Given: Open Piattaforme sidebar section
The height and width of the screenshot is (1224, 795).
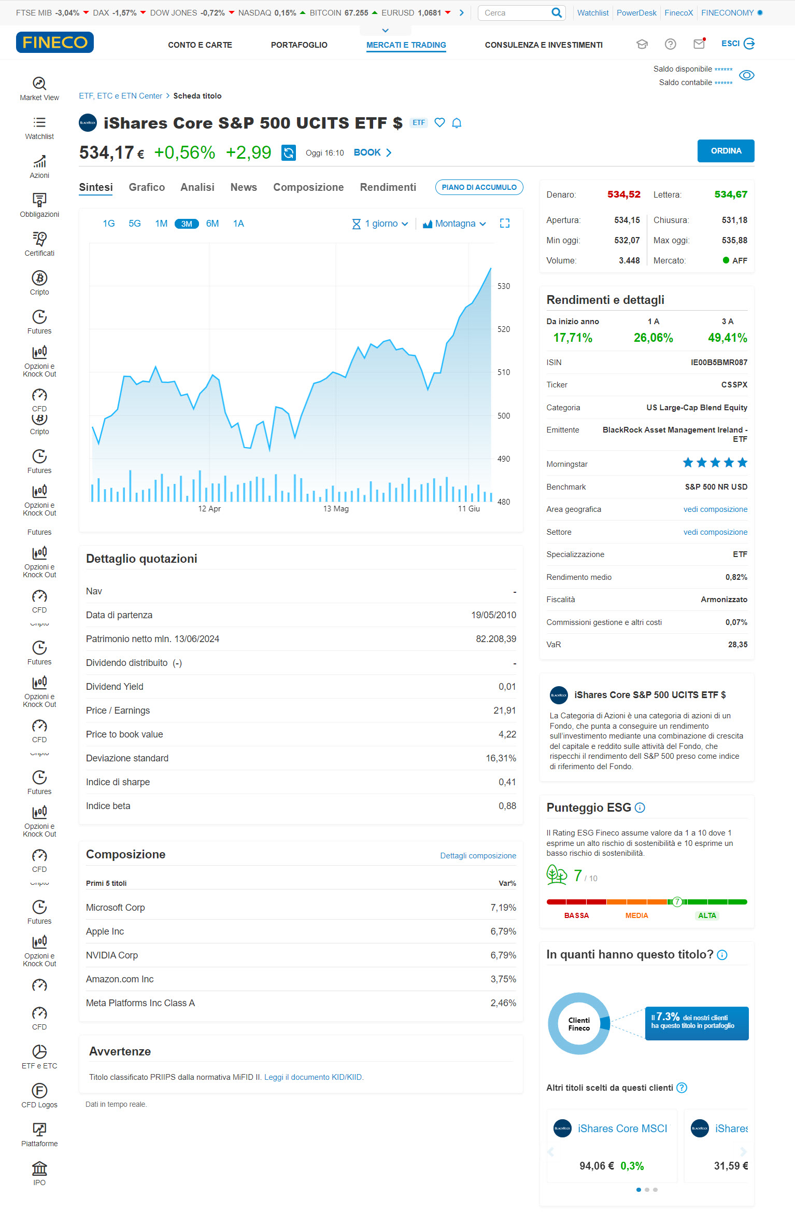Looking at the screenshot, I should [x=39, y=1135].
